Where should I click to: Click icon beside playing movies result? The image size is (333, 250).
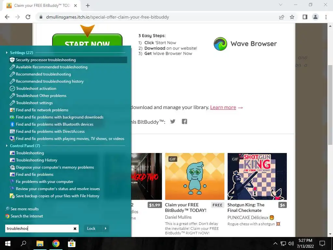(12, 139)
